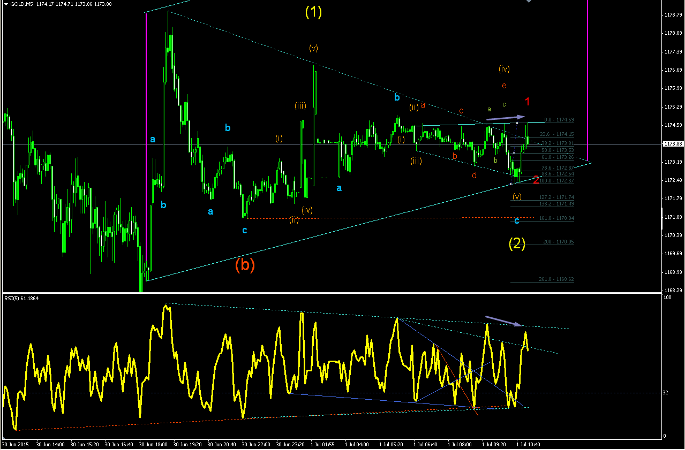Click time axis label 30 Jun 23:20
This screenshot has height=450, width=685.
[x=290, y=445]
